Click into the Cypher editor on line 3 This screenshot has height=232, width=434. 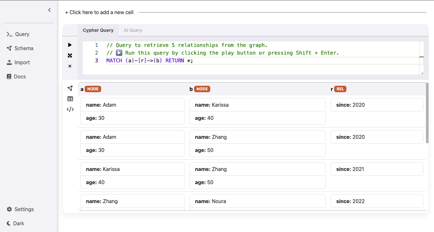tap(225, 61)
